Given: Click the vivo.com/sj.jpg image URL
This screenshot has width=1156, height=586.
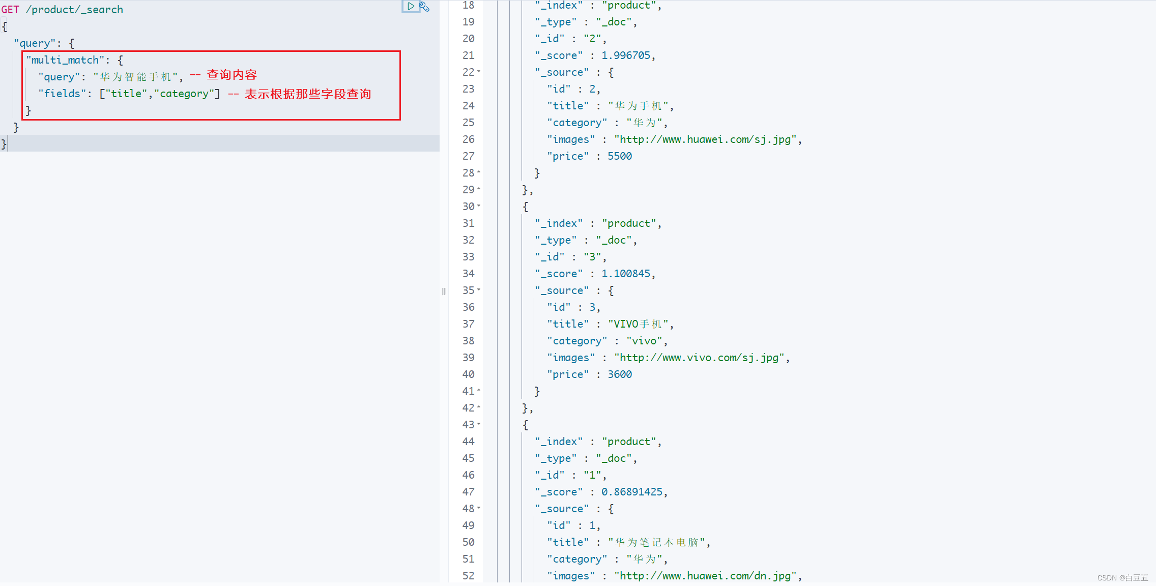Looking at the screenshot, I should (699, 358).
